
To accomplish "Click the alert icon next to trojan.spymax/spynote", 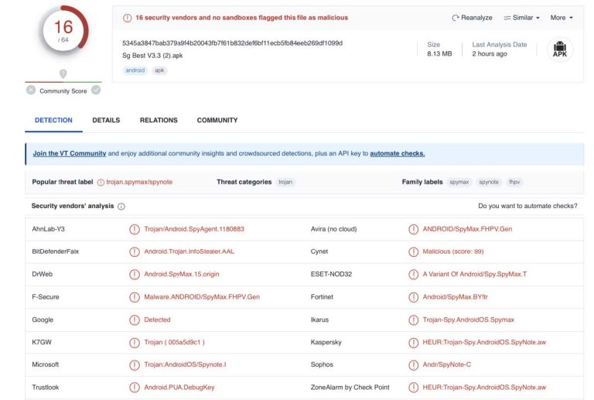I will pos(101,182).
